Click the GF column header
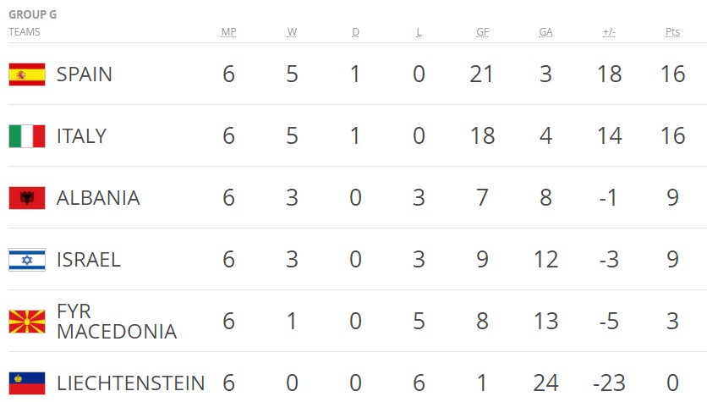This screenshot has width=707, height=402. [482, 32]
